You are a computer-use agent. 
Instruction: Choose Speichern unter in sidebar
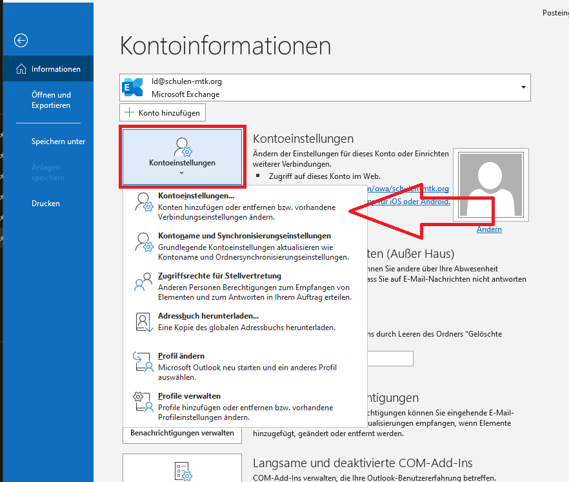(x=58, y=141)
